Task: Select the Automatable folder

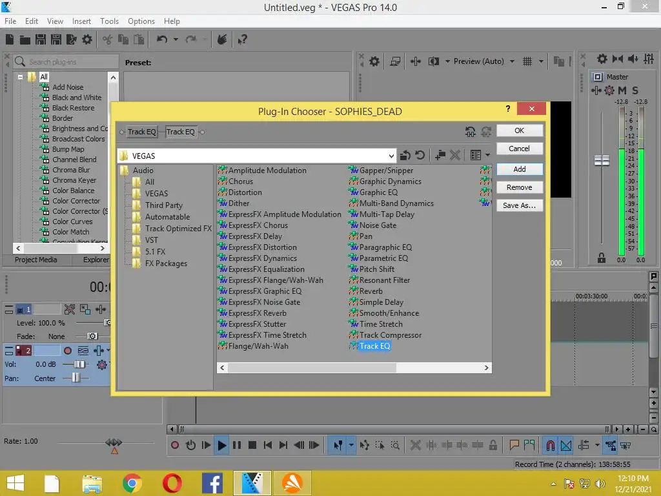Action: click(x=167, y=217)
